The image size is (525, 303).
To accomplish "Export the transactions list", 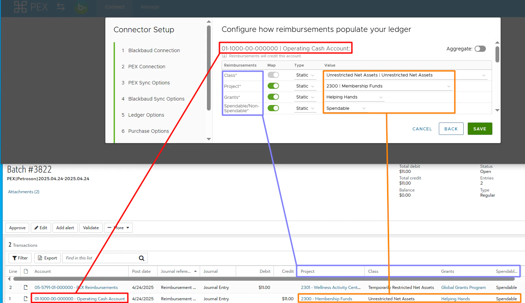I will pos(47,258).
